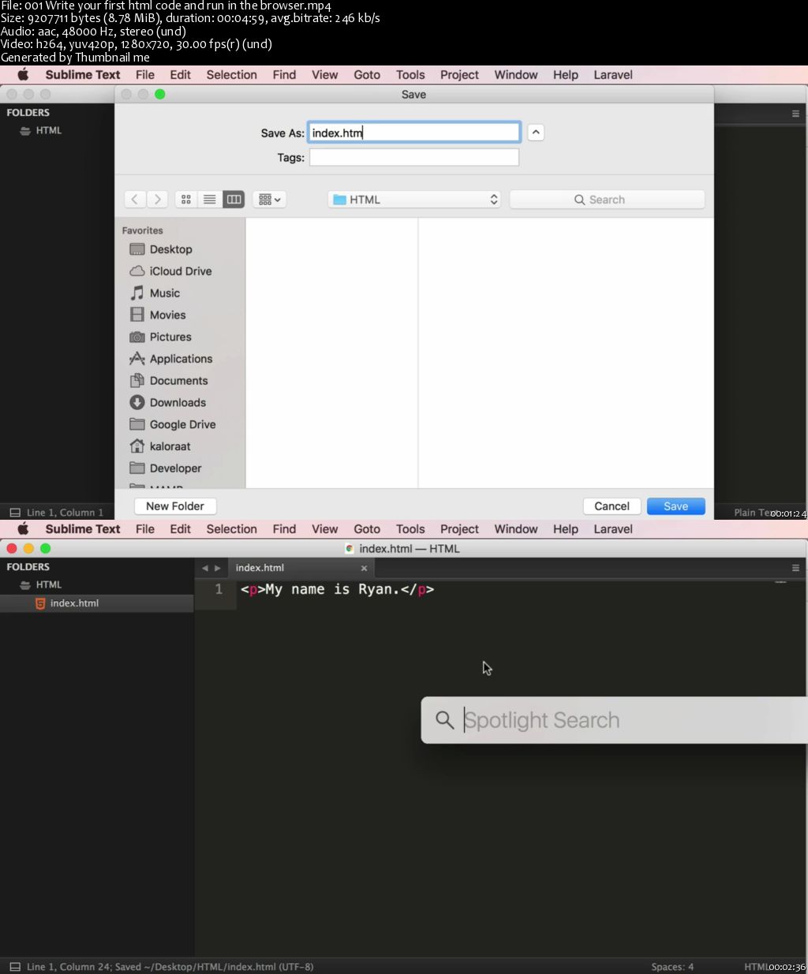Screen dimensions: 808x974
Task: Open Help menu in the index.html editor frame
Action: coord(566,529)
